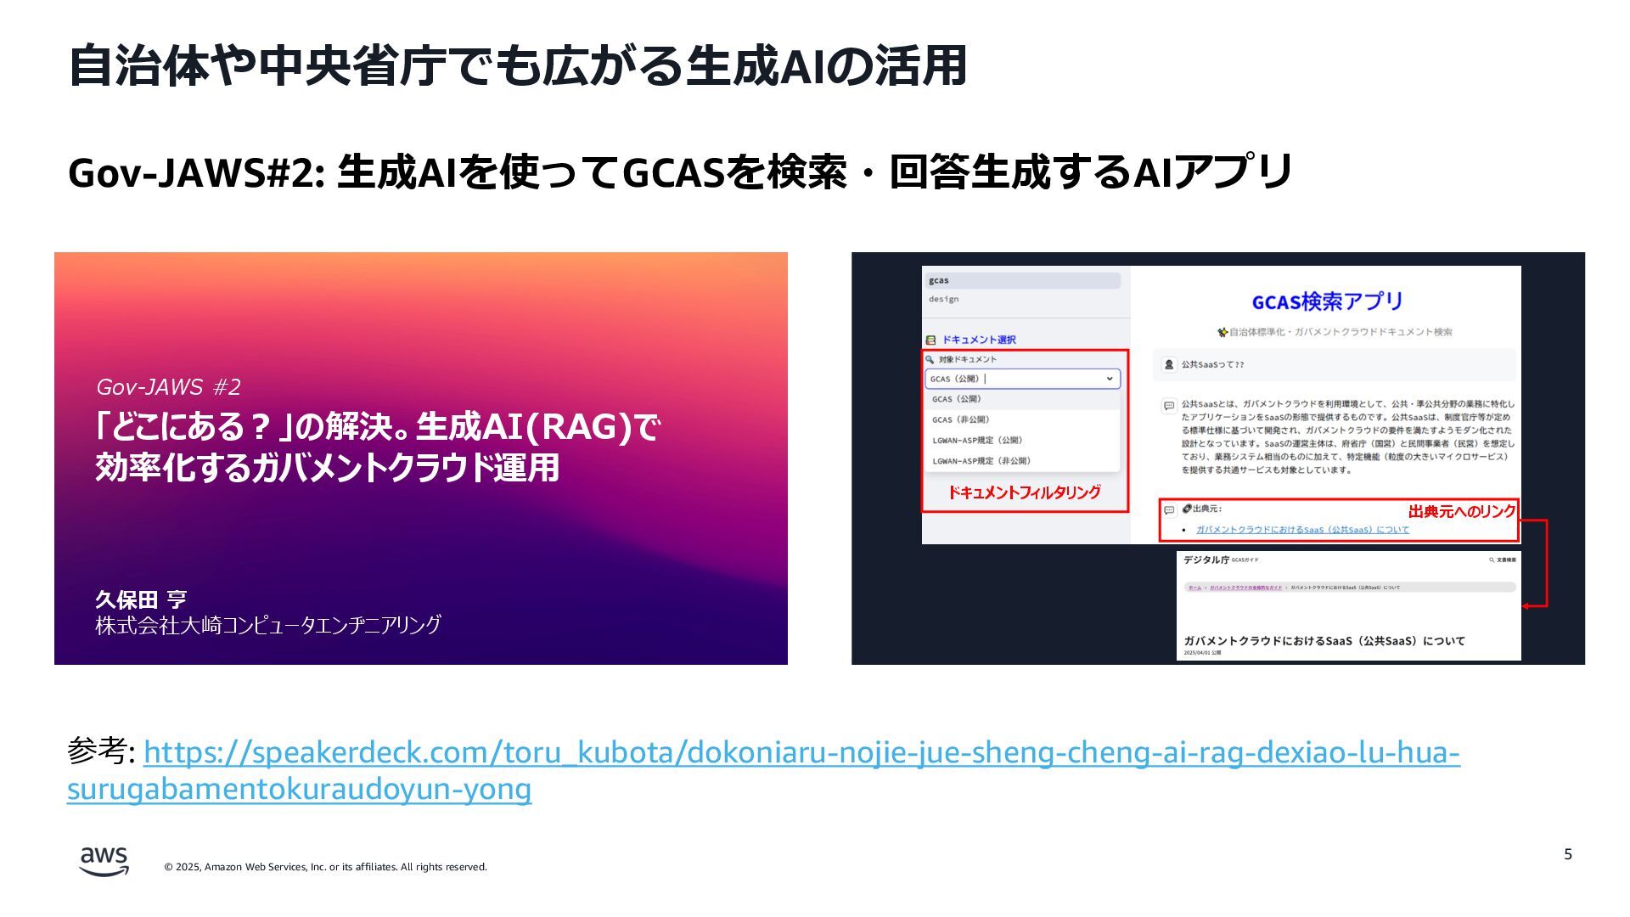1630x917 pixels.
Task: Click the chat bubble icon beside the 公共SaaSとは answer
Action: pos(1169,406)
